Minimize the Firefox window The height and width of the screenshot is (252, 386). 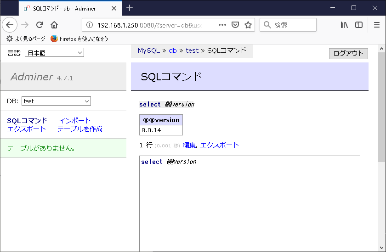click(x=333, y=8)
